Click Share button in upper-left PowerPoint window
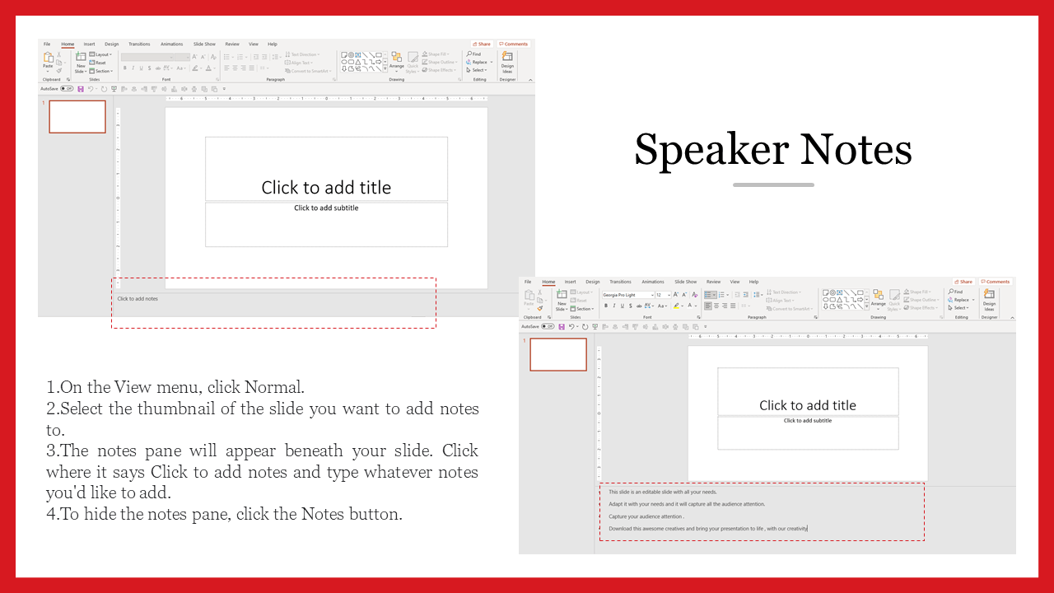The height and width of the screenshot is (593, 1054). (x=482, y=44)
